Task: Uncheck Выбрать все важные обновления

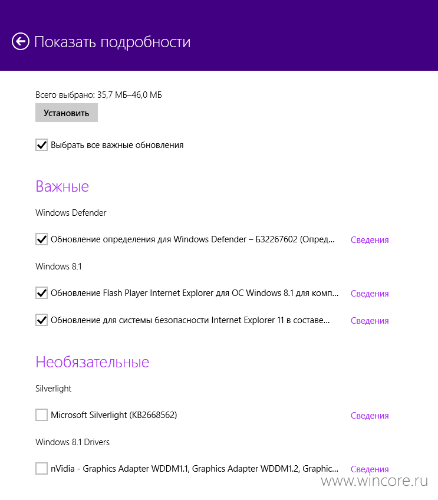Action: pos(41,145)
